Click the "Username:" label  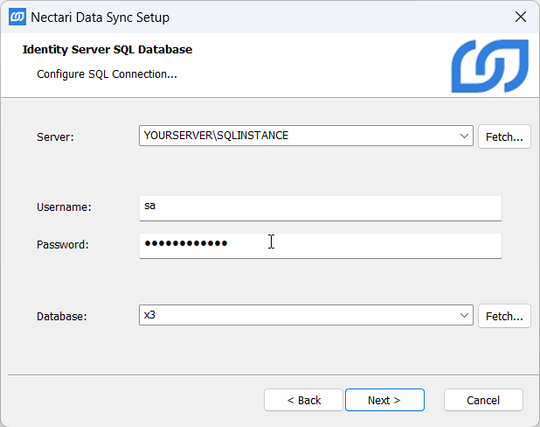(x=64, y=207)
